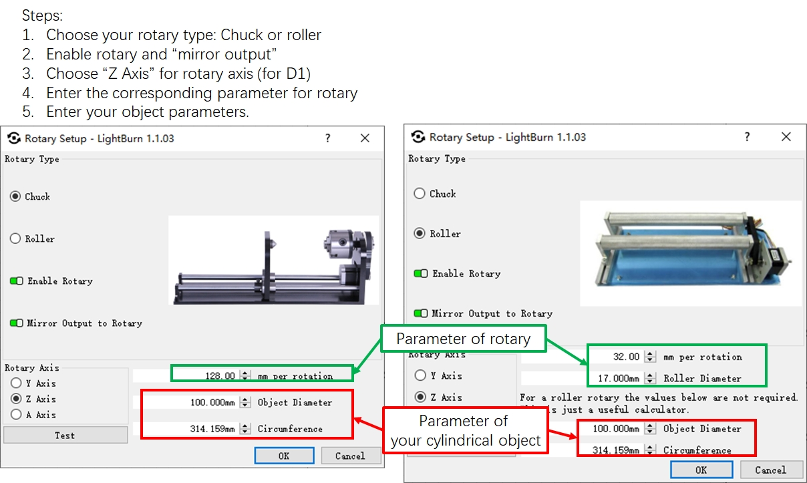Toggle Enable Rotary switch beside the chuck image
Screen dimensions: 807x483
[17, 281]
